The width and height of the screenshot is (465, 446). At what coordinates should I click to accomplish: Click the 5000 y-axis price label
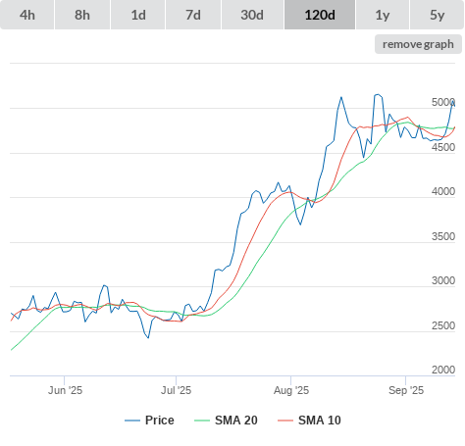[x=443, y=102]
